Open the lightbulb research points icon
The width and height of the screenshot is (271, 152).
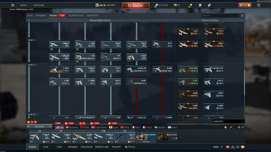click(191, 5)
